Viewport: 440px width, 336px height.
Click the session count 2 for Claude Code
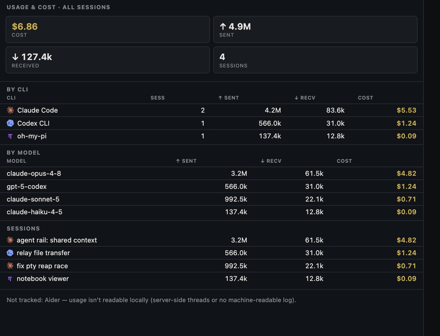203,110
